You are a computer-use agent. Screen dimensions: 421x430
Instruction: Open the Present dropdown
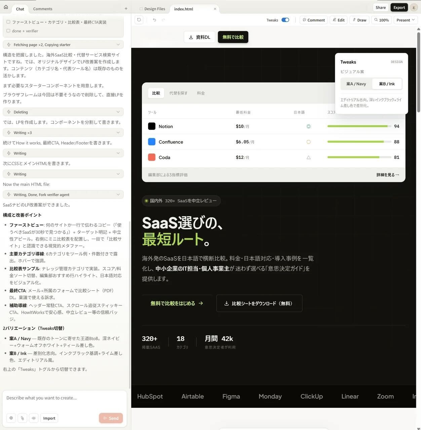tap(405, 20)
